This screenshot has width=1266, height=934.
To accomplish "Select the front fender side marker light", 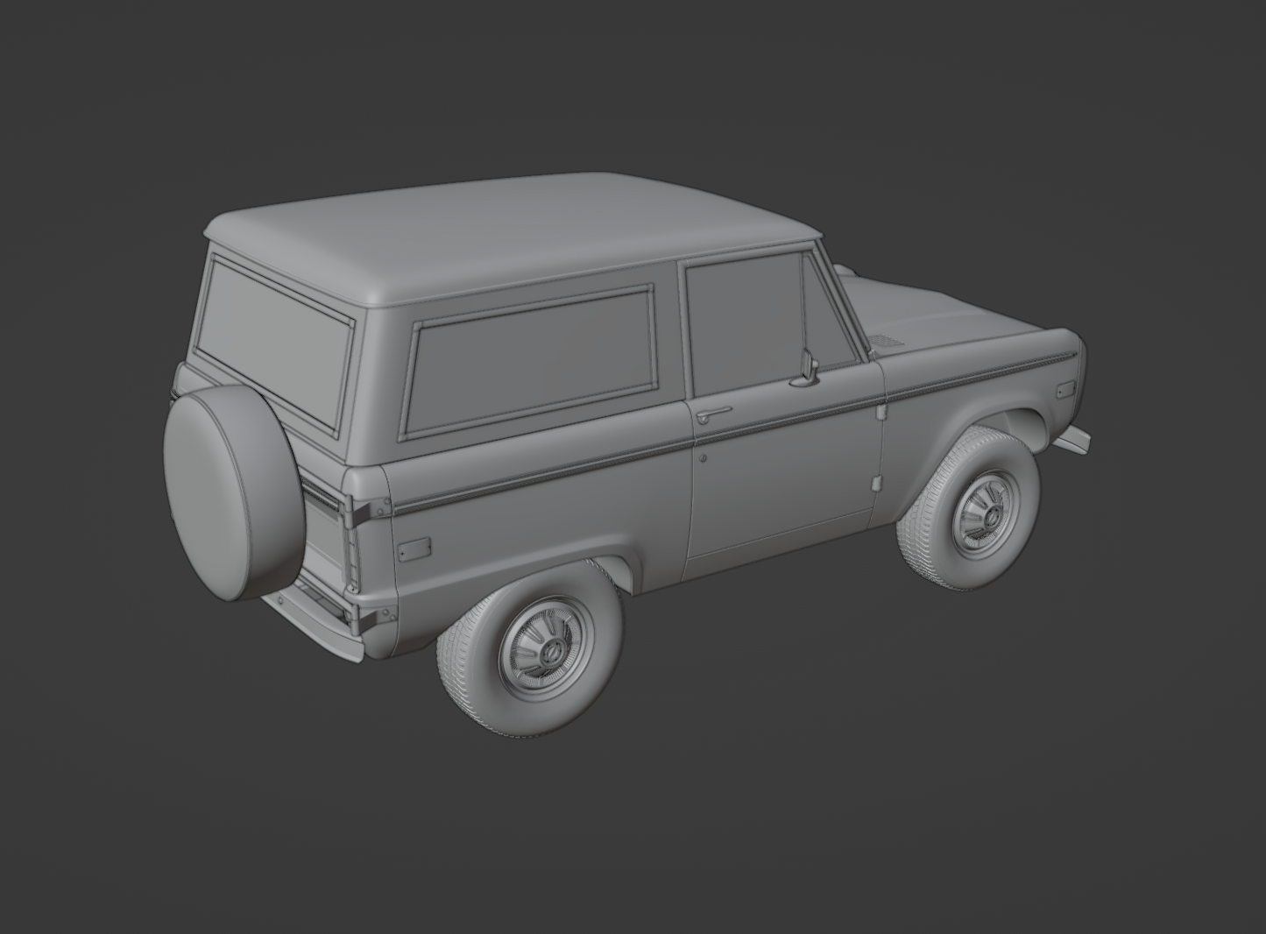I will click(1065, 388).
